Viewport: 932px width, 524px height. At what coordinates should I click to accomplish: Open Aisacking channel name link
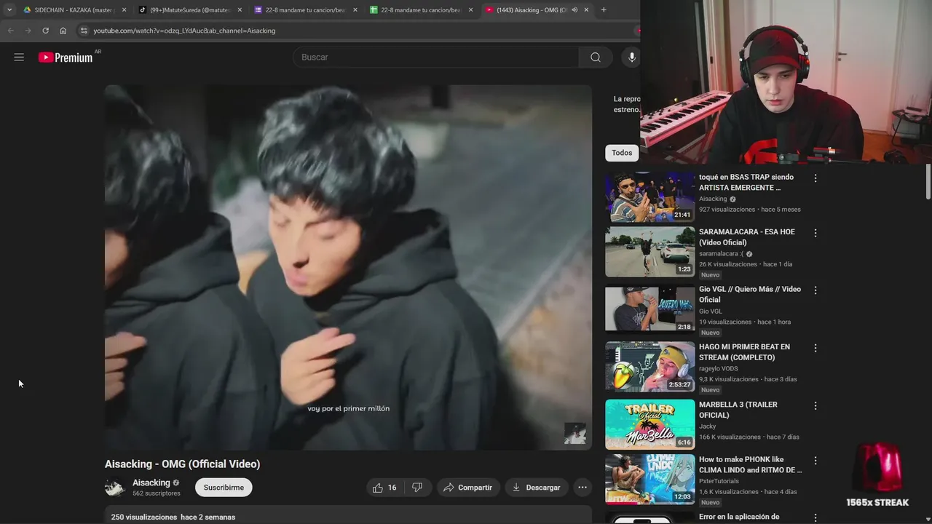click(x=151, y=483)
